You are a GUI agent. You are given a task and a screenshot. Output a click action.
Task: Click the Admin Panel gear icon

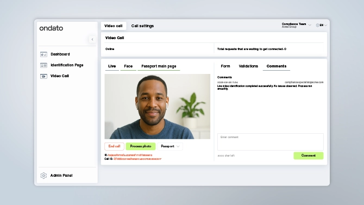pyautogui.click(x=43, y=176)
